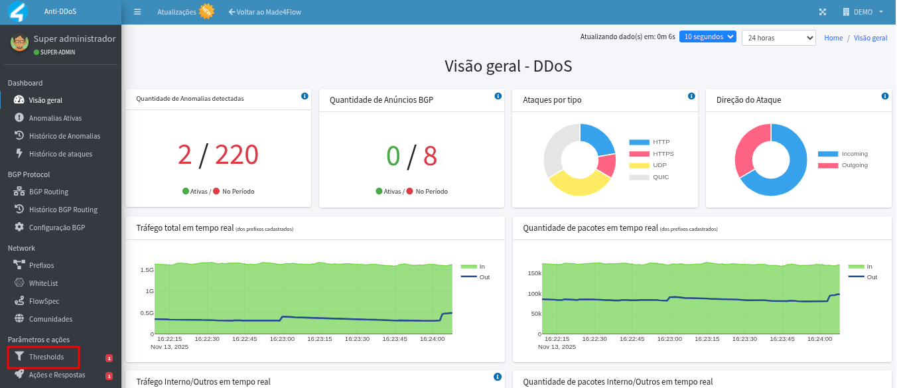
Task: Click the fullscreen expand icon in top bar
Action: point(823,12)
